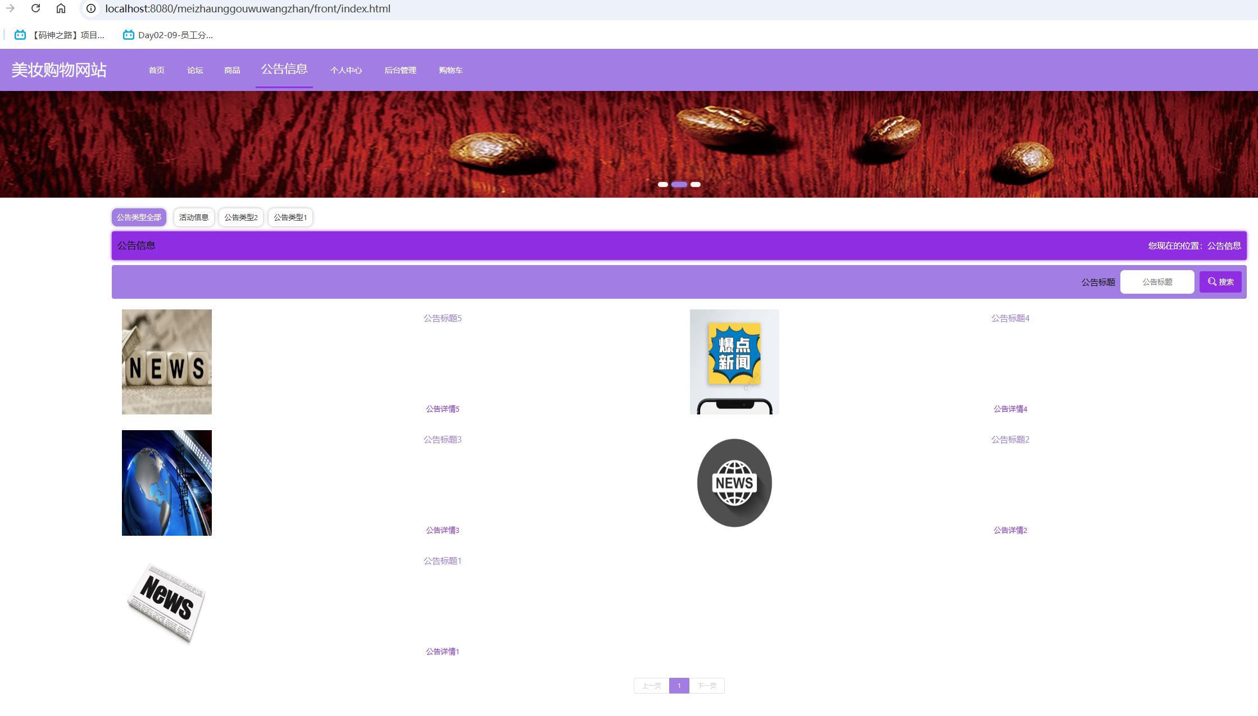Select the first carousel indicator dot

click(x=663, y=184)
